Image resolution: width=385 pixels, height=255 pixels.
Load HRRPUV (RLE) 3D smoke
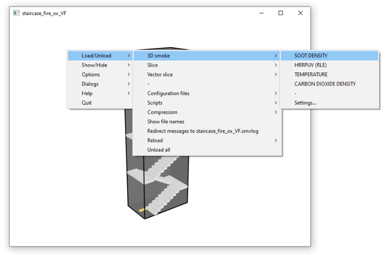pyautogui.click(x=329, y=65)
